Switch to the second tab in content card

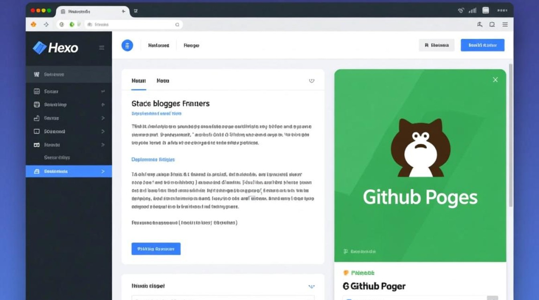click(x=163, y=81)
